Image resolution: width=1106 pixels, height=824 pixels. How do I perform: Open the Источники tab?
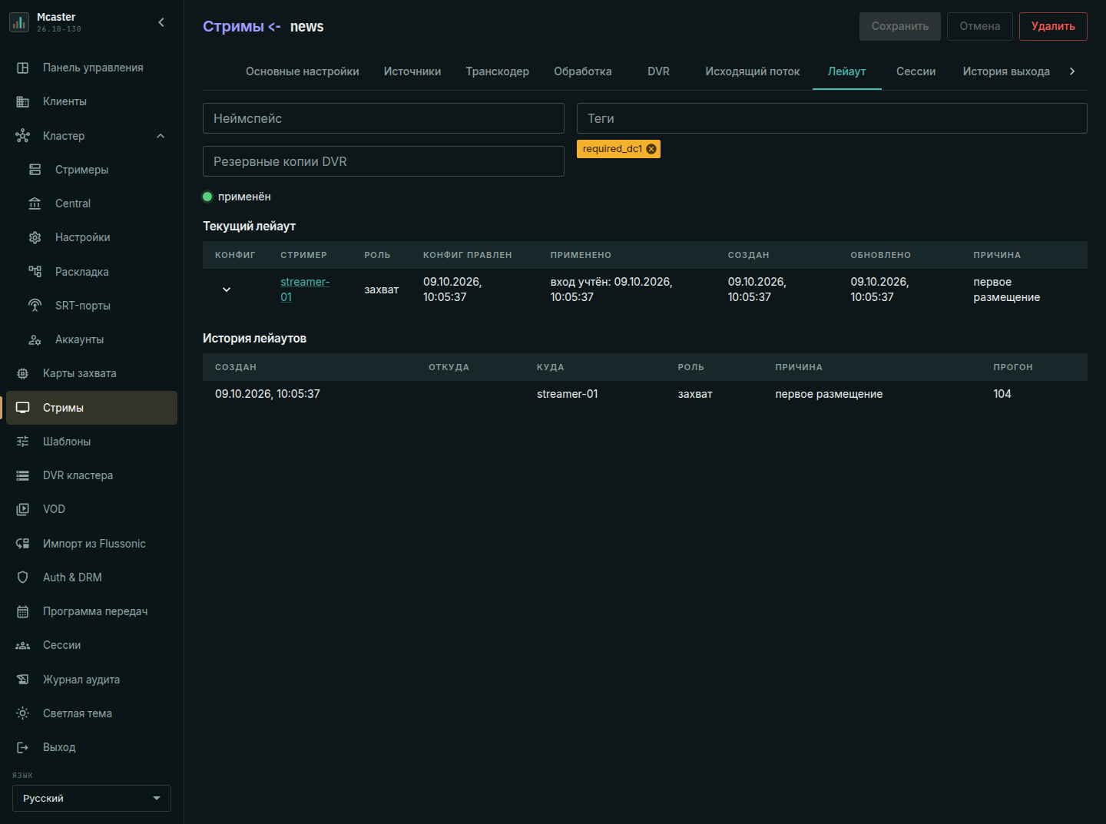pos(412,71)
